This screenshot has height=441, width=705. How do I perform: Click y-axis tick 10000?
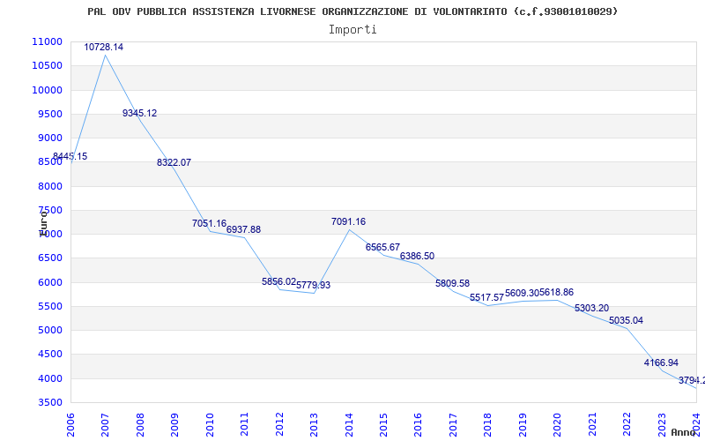(47, 90)
